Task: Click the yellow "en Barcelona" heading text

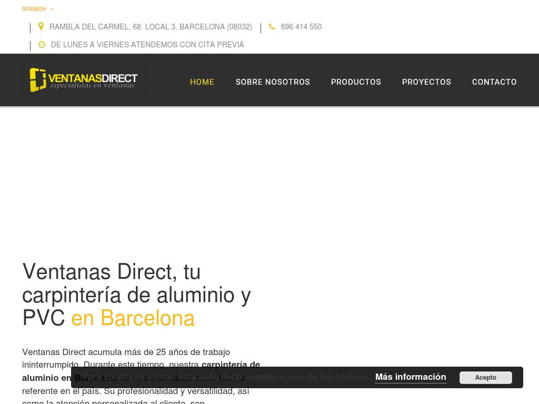Action: point(133,318)
